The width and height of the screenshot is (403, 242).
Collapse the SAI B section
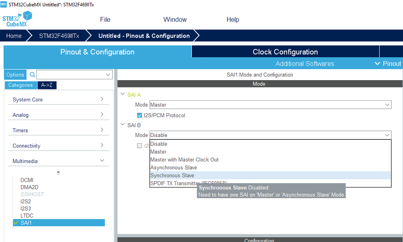[x=123, y=124]
